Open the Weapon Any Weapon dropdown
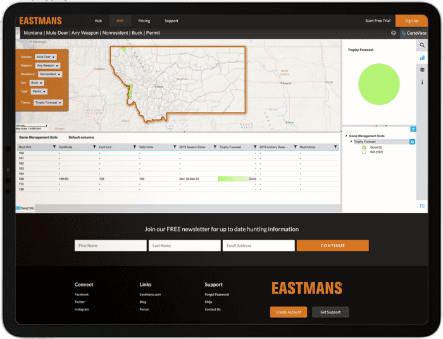The image size is (443, 339). [x=47, y=66]
